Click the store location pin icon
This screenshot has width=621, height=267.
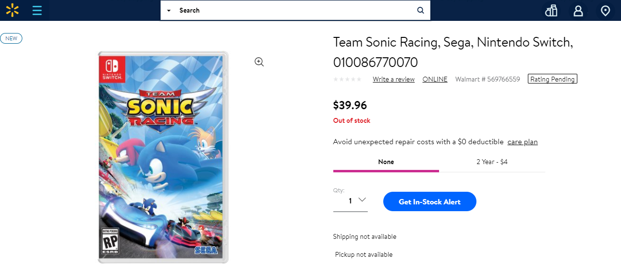click(x=605, y=11)
